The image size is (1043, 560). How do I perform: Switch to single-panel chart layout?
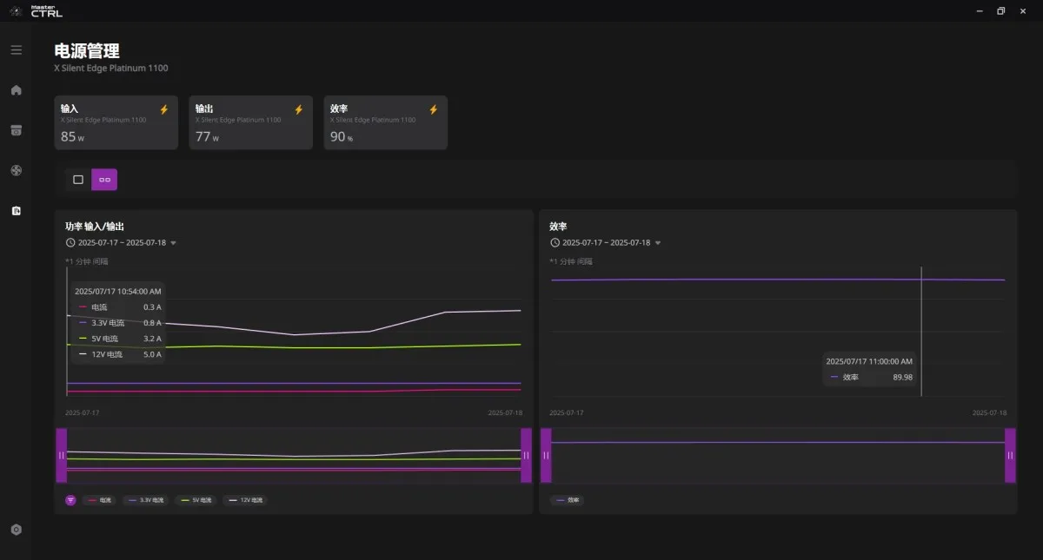tap(78, 180)
